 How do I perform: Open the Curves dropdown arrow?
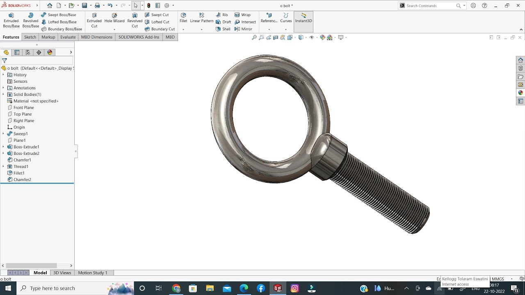(286, 29)
